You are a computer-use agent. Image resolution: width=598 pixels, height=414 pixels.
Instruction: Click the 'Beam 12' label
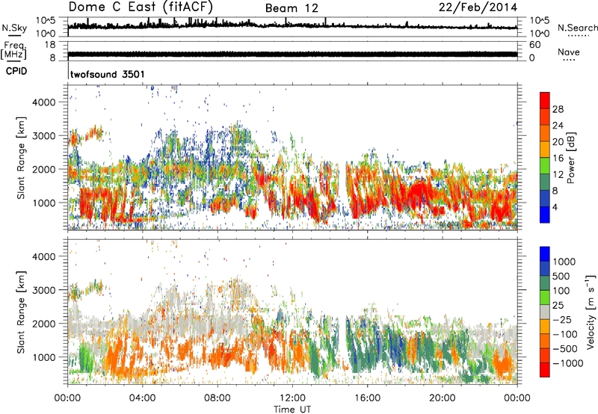(292, 8)
